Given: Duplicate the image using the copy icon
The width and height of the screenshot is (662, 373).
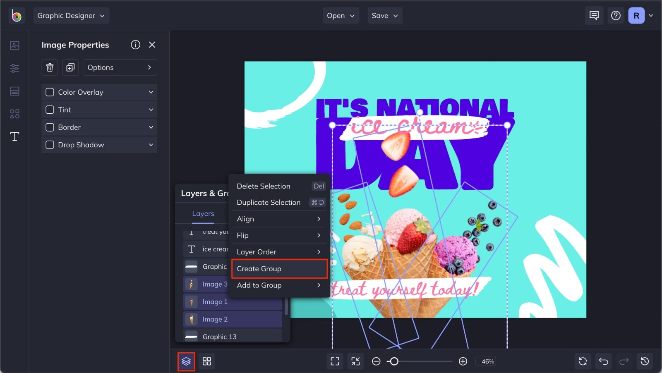Looking at the screenshot, I should (70, 67).
